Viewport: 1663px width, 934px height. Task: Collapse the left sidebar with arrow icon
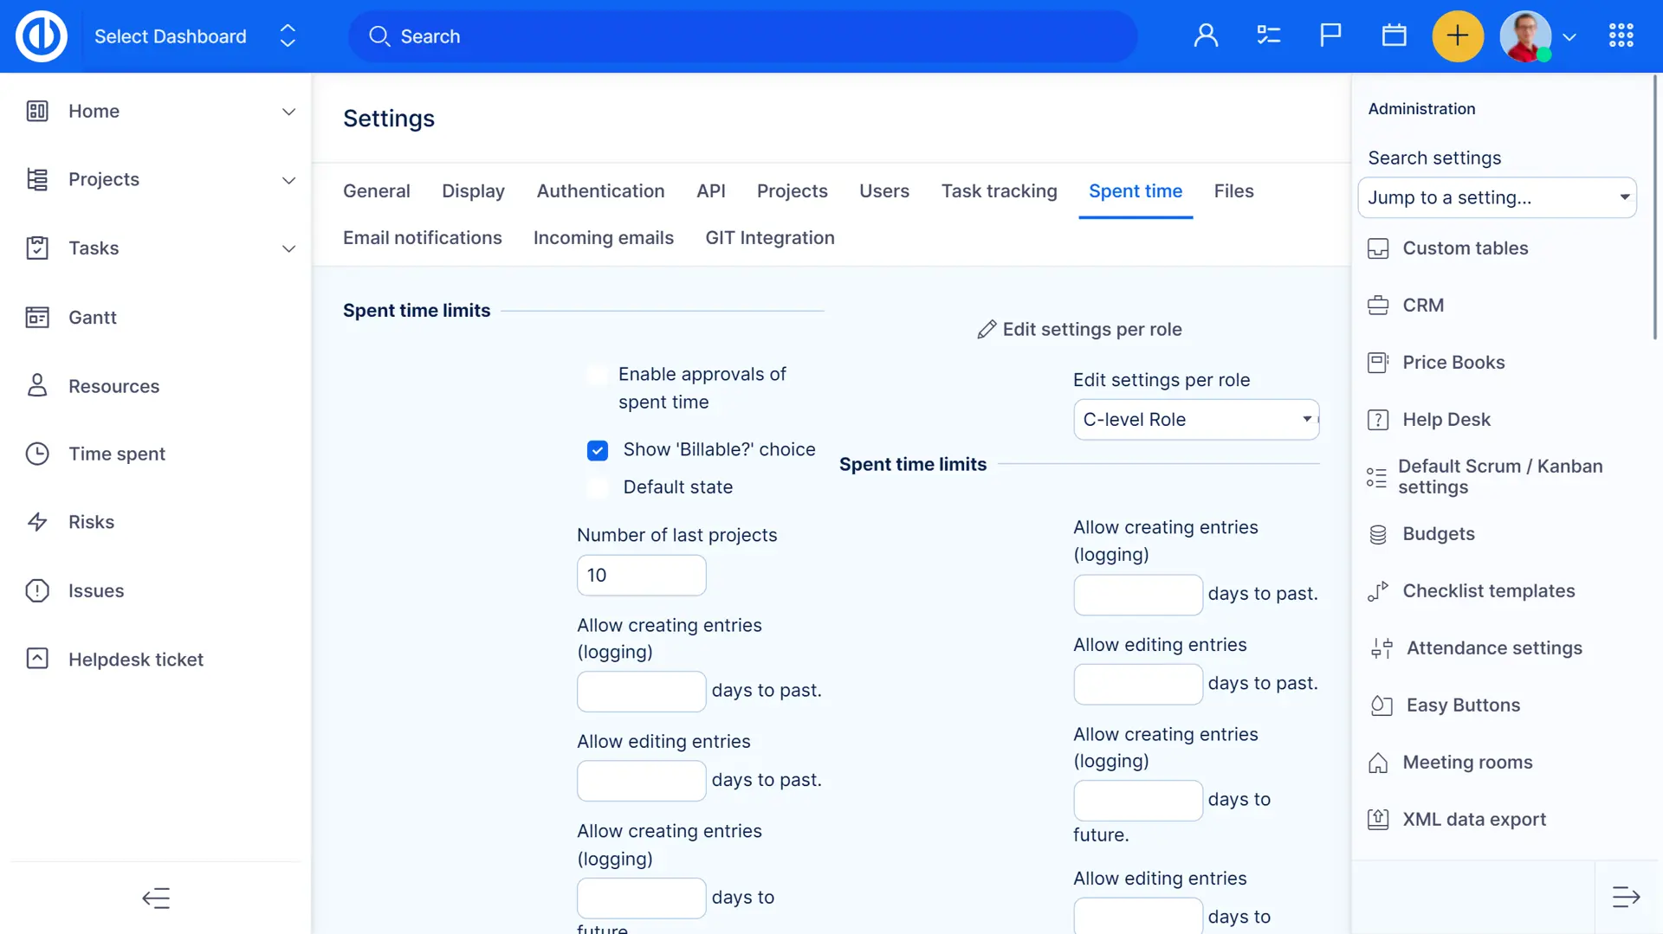pos(156,898)
